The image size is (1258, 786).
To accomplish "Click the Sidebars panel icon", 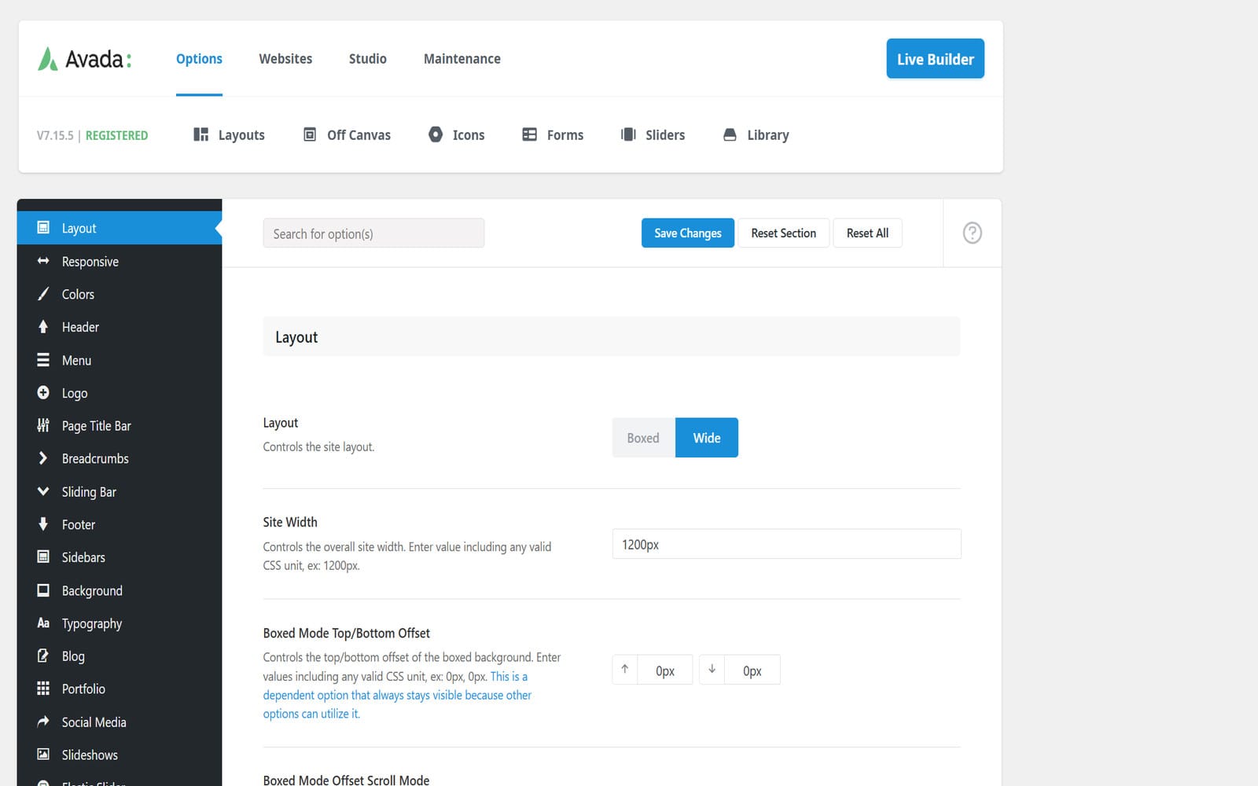I will click(x=43, y=556).
